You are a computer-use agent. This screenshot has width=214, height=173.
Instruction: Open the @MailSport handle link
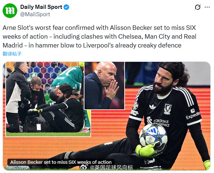35,14
